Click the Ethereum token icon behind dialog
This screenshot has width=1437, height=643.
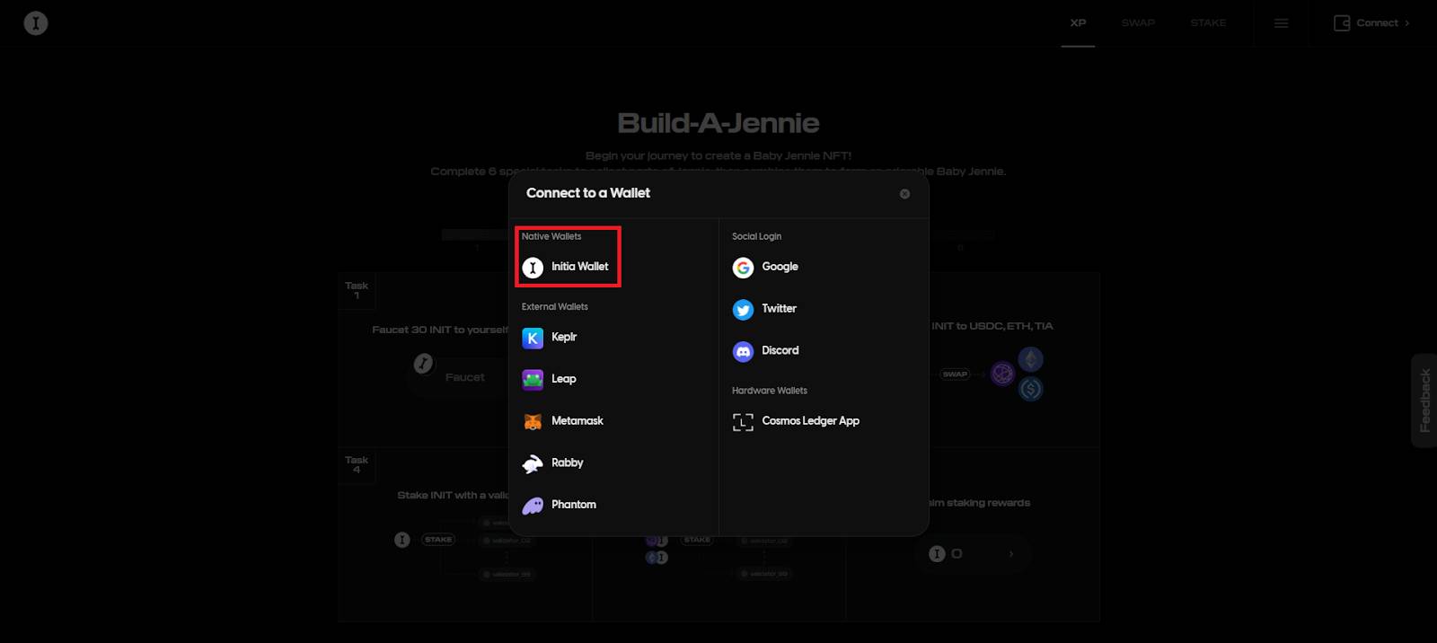click(1030, 360)
